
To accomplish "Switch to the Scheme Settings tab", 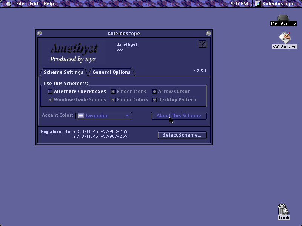I will click(x=63, y=72).
